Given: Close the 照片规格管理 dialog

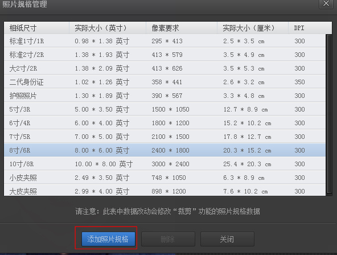Looking at the screenshot, I should [326, 3].
